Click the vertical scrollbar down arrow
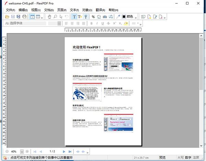The height and width of the screenshot is (161, 206). 201,146
